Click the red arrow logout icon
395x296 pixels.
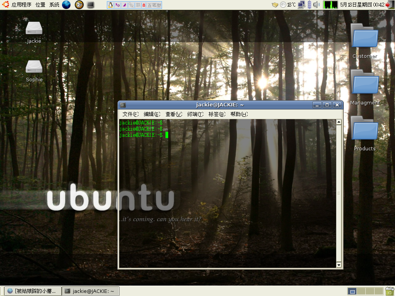point(390,5)
